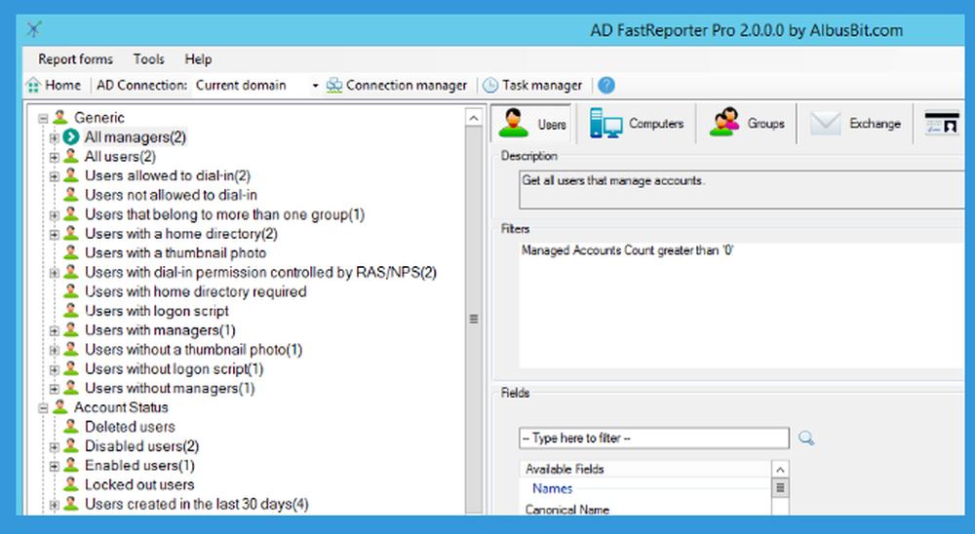975x534 pixels.
Task: Click the blue help question mark icon
Action: pos(606,85)
